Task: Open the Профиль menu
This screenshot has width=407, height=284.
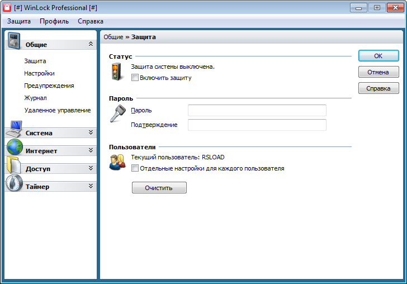Action: (54, 21)
